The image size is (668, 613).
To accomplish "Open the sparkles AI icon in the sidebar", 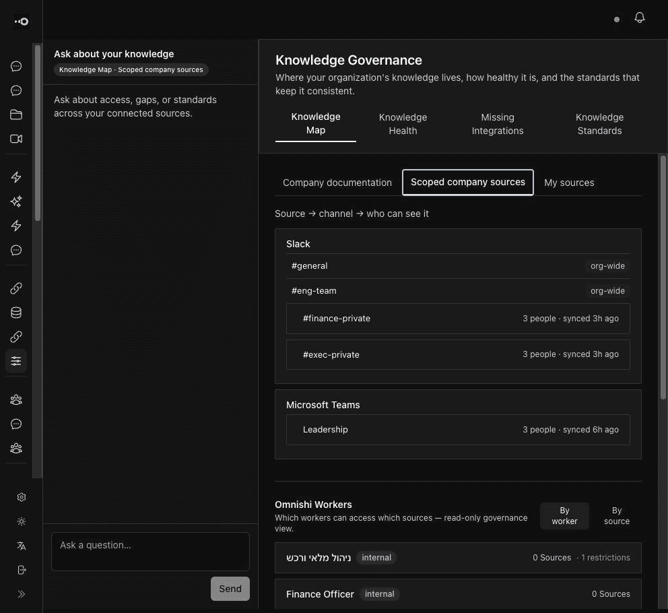I will pyautogui.click(x=16, y=201).
